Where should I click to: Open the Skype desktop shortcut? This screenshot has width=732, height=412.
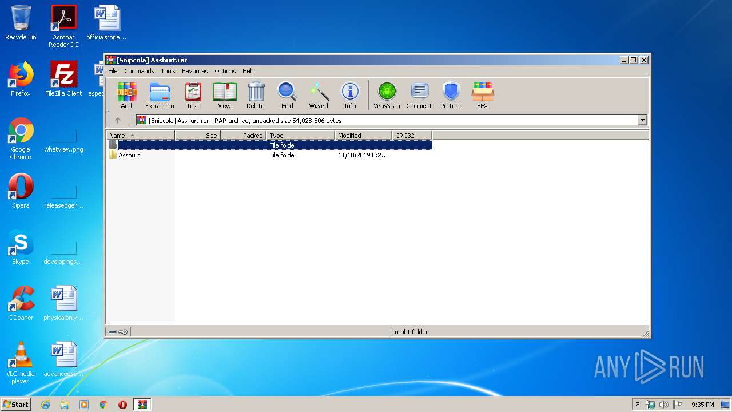pos(21,247)
